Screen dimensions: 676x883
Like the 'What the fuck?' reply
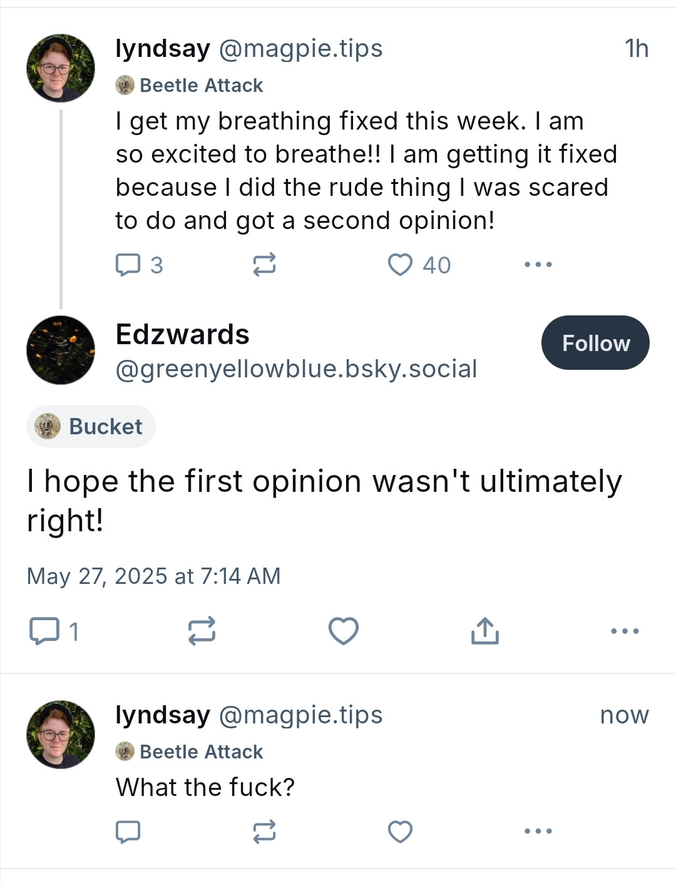(401, 832)
